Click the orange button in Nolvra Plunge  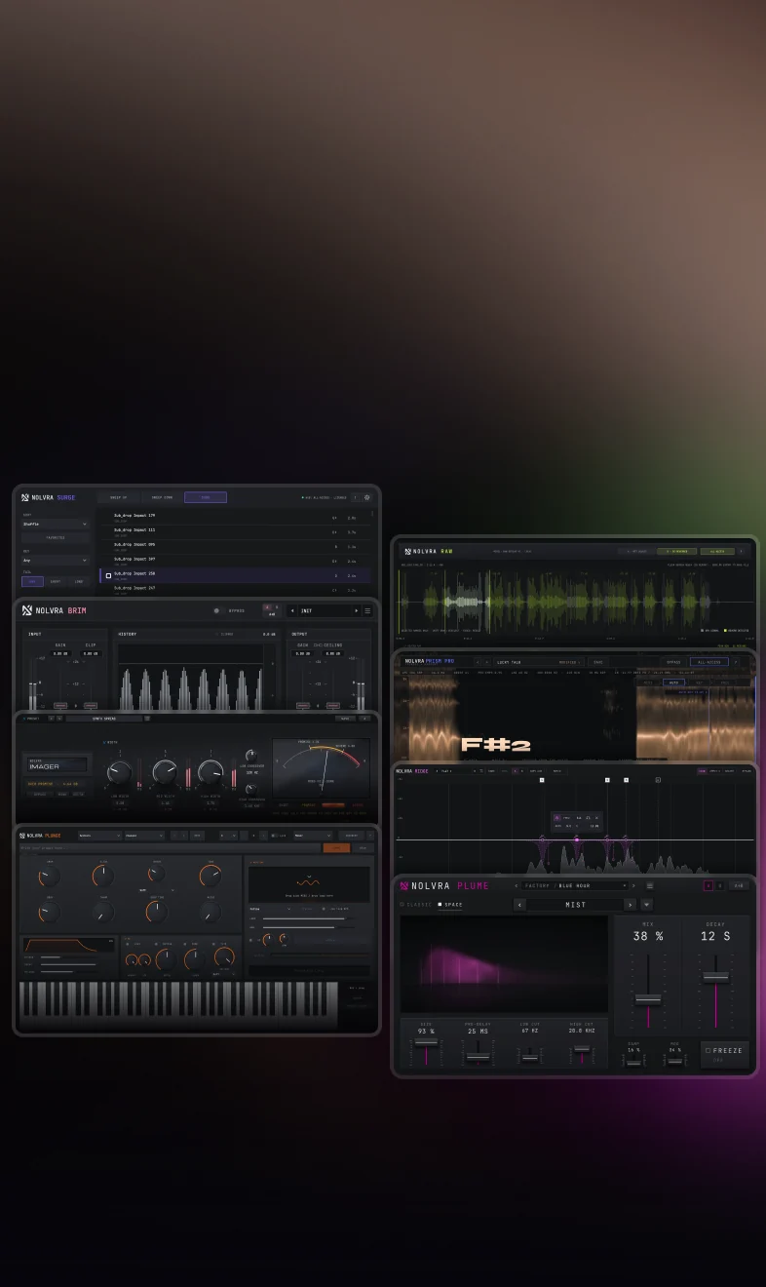pos(336,847)
